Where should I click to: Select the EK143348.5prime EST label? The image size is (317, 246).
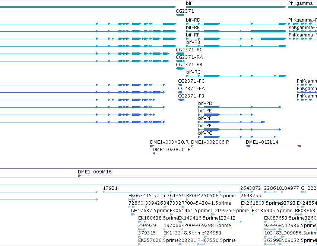click(x=184, y=233)
